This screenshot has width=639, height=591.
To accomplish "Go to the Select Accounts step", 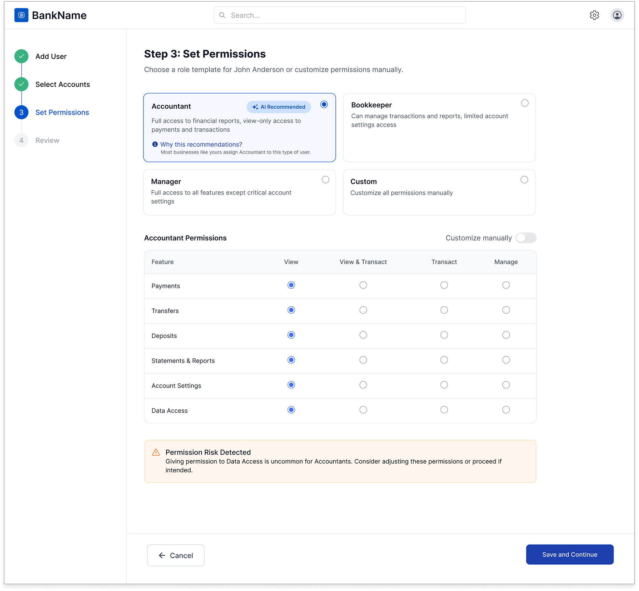I will (x=62, y=84).
